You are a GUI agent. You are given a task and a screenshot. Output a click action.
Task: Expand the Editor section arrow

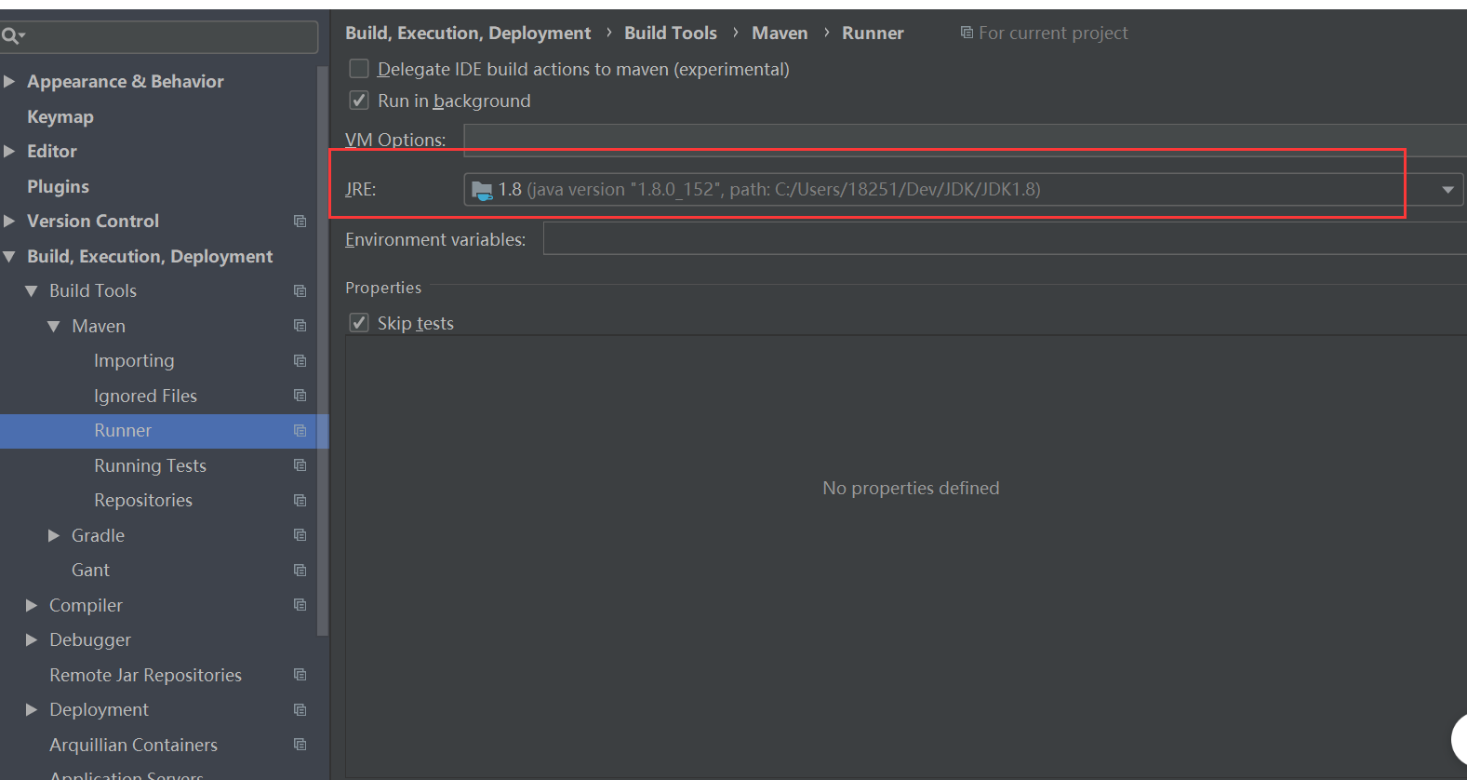click(x=9, y=151)
